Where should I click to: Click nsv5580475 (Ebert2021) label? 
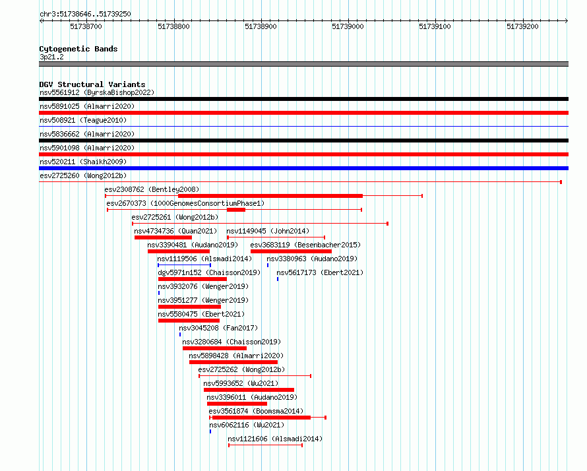click(201, 314)
